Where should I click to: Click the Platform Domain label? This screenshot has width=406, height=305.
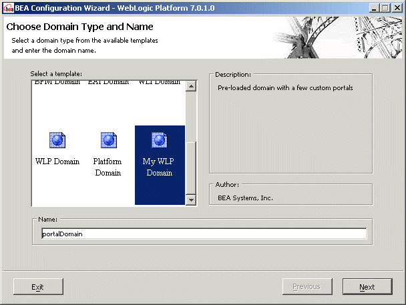coord(108,167)
